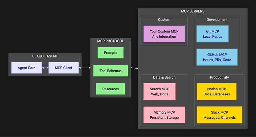Select the Your Custom MCP node
The width and height of the screenshot is (256, 137).
coord(164,34)
